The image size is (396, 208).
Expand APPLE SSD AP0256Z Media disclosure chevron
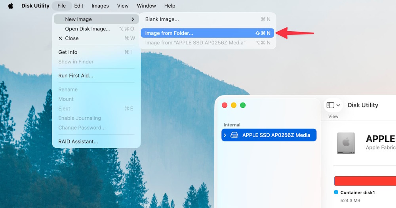[x=225, y=135]
